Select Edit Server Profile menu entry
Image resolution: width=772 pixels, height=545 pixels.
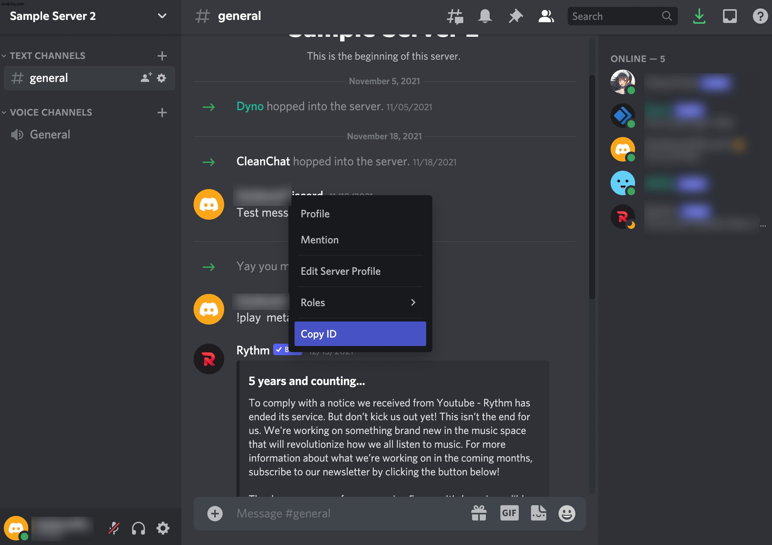tap(360, 271)
